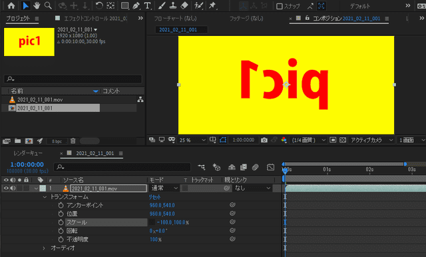
Task: Mute the layer 1 audio speaker icon
Action: 13,188
